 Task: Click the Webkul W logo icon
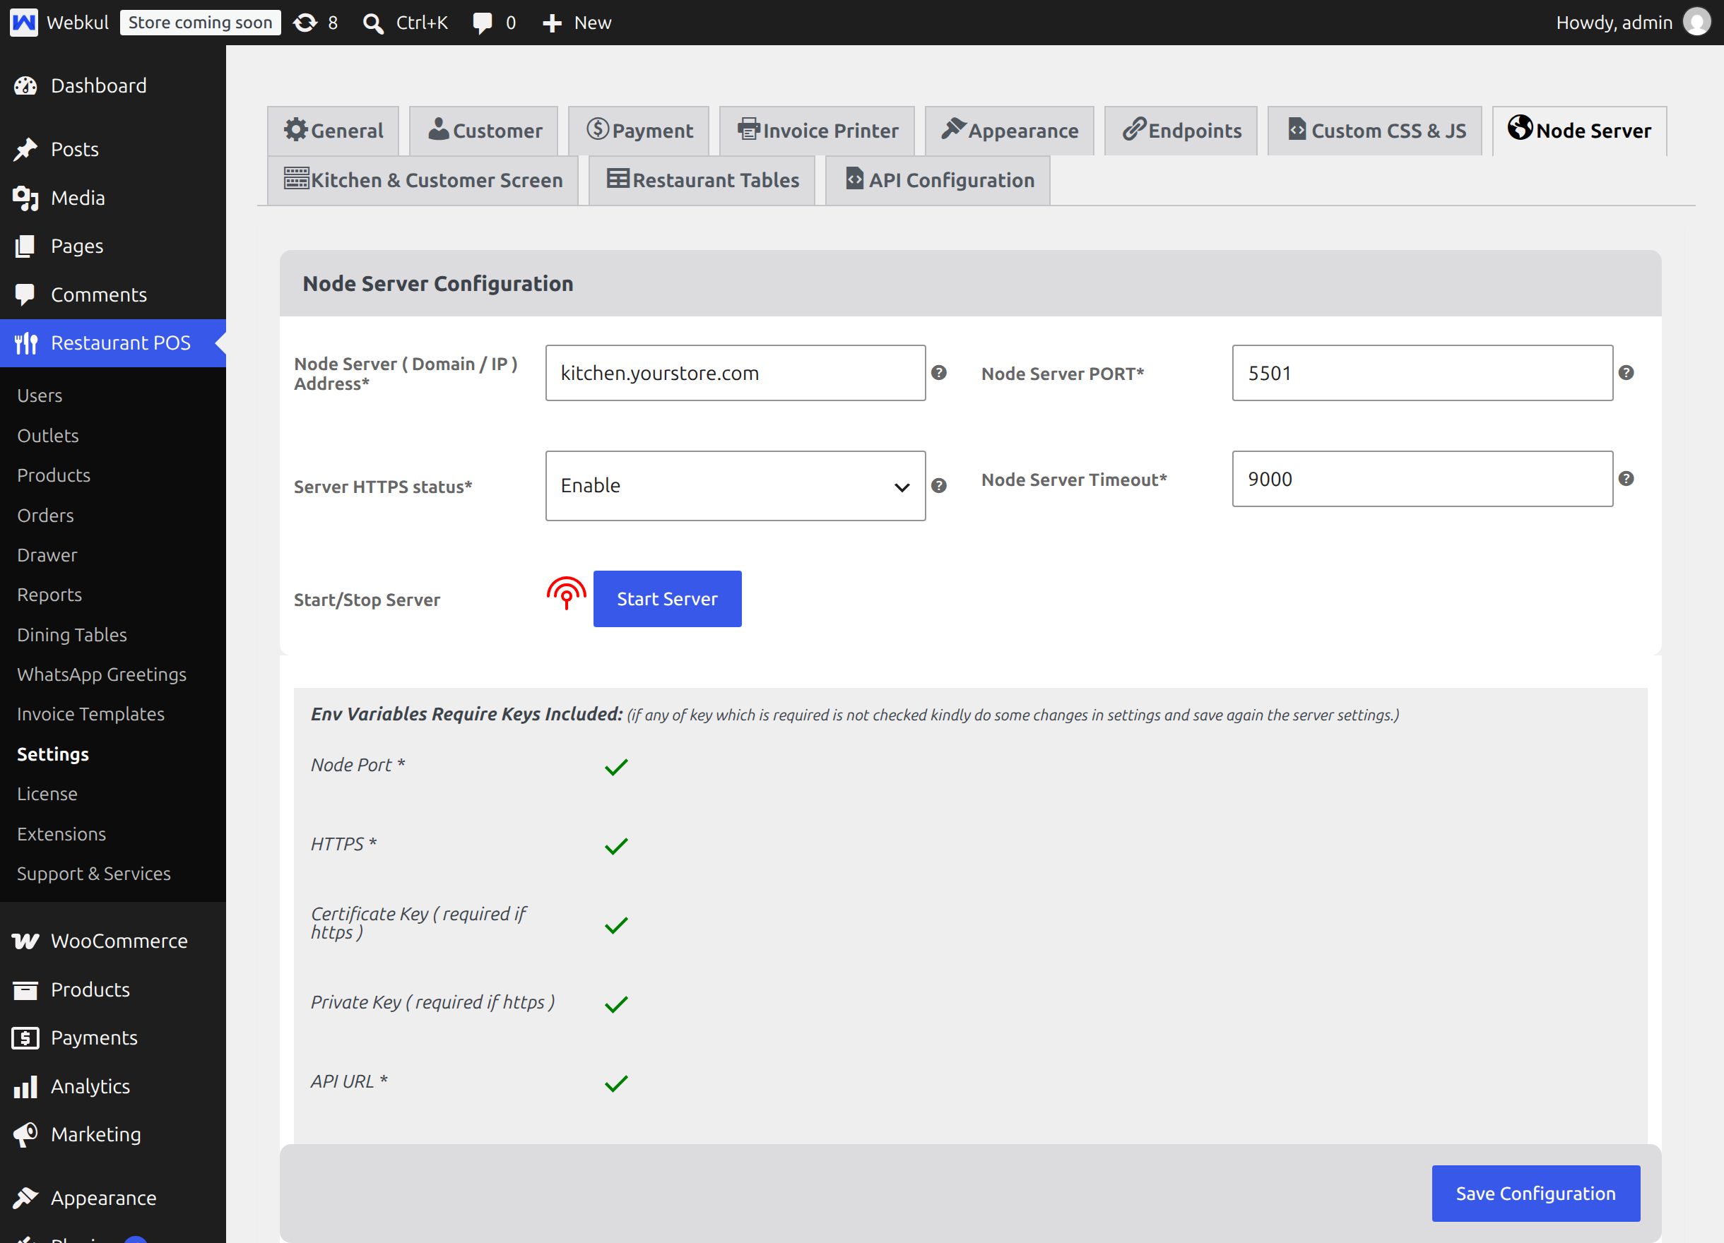point(23,22)
